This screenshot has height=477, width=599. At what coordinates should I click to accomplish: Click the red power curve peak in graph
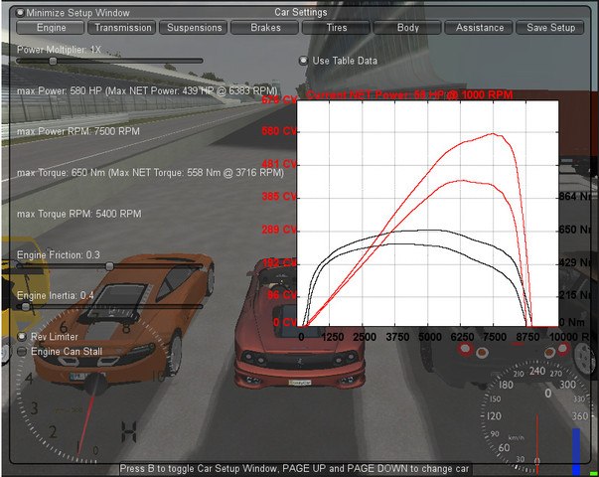[493, 134]
